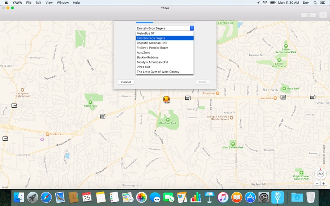Open the Downloads folder in the Dock
Image resolution: width=330 pixels, height=206 pixels.
[x=297, y=197]
